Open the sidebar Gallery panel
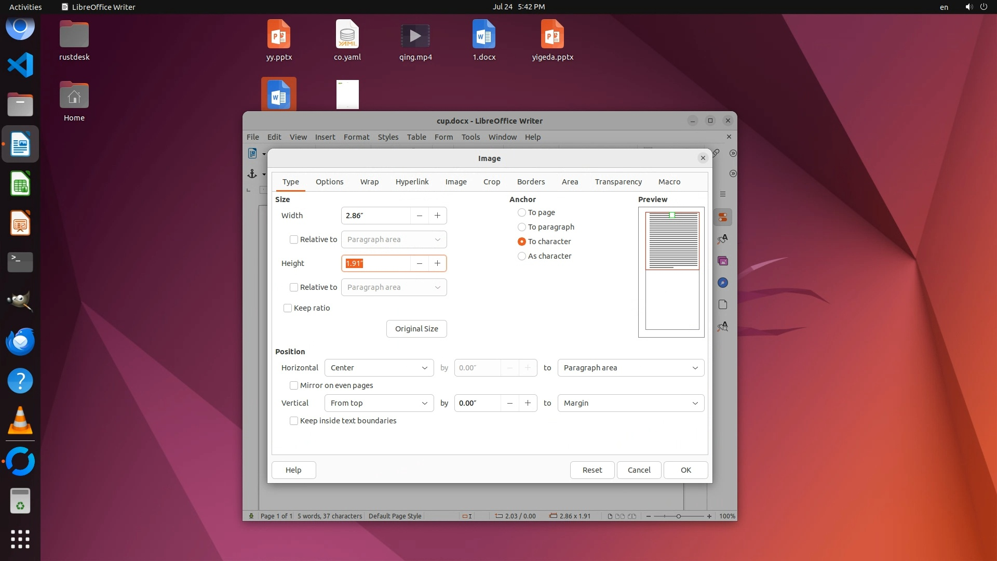This screenshot has width=997, height=561. [x=722, y=261]
